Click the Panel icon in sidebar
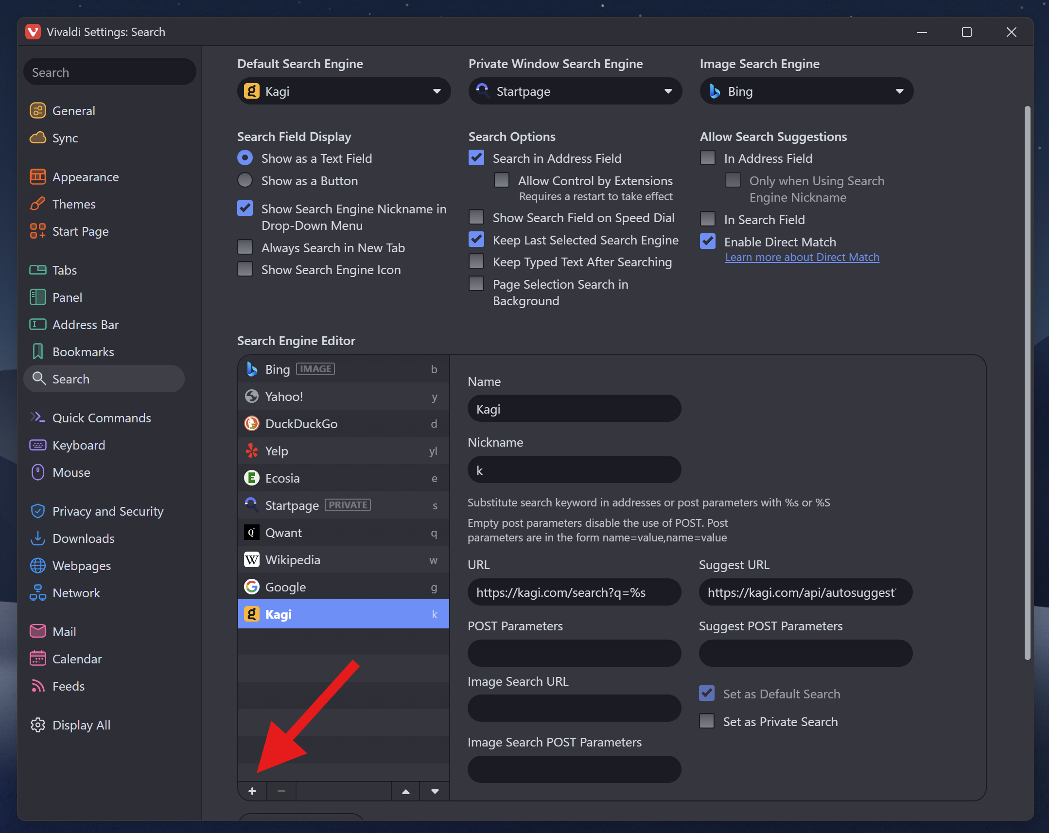 38,297
